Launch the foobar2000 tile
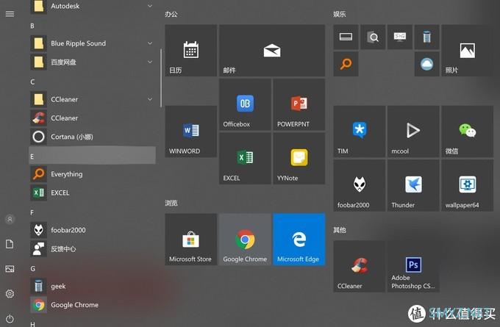This screenshot has width=500, height=327. pos(360,185)
